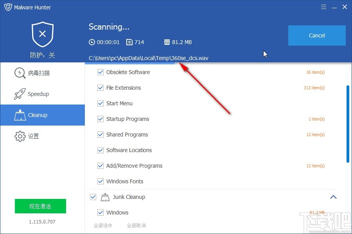
Task: Untick the Startup Programs checkbox
Action: pos(101,119)
